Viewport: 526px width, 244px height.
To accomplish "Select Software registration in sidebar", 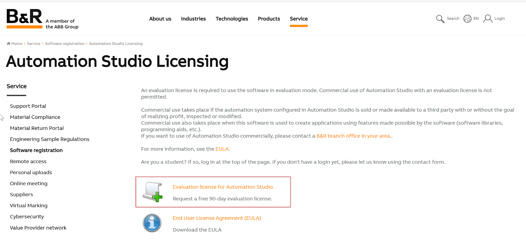I will (x=36, y=150).
